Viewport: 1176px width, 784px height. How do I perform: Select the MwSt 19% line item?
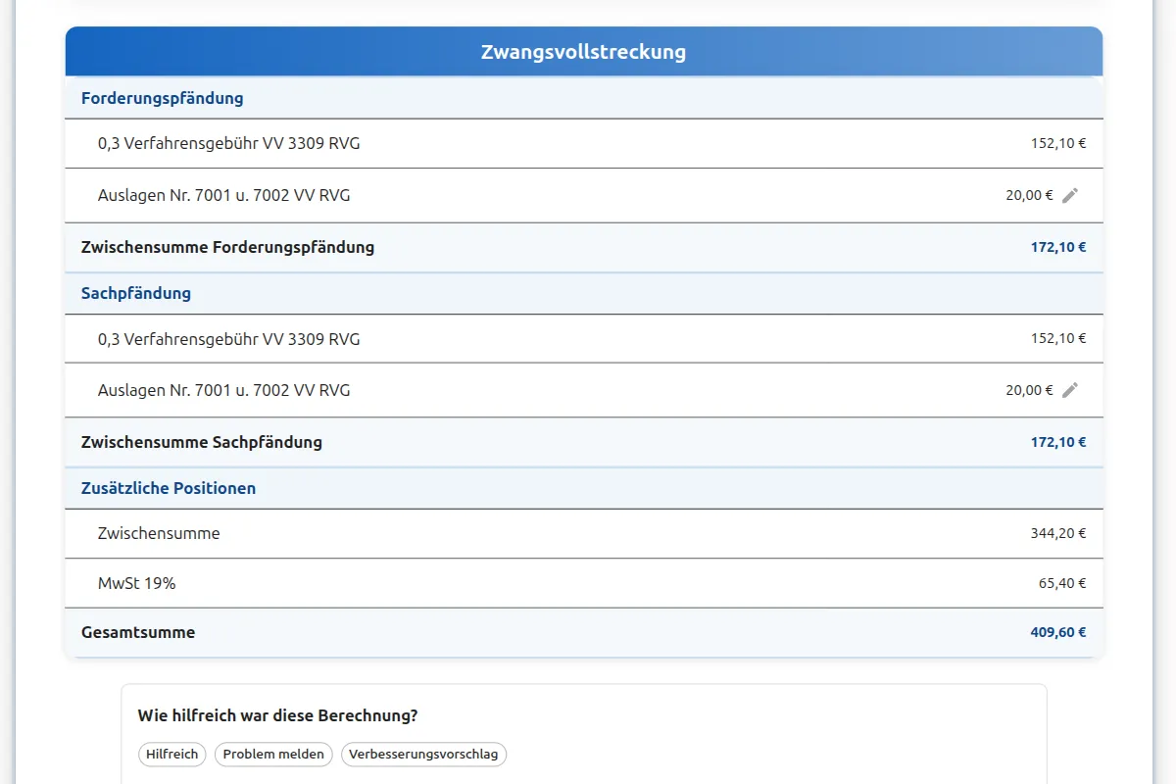click(137, 582)
